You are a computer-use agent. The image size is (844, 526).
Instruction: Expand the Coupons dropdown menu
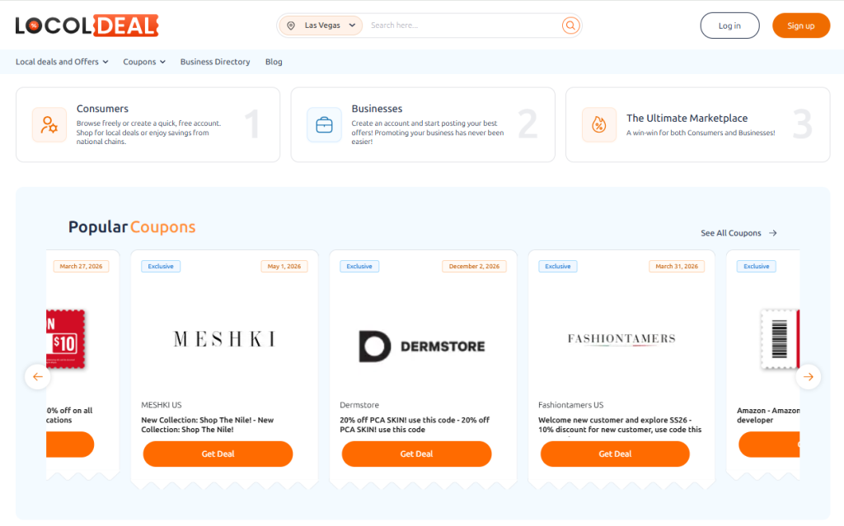pyautogui.click(x=144, y=62)
